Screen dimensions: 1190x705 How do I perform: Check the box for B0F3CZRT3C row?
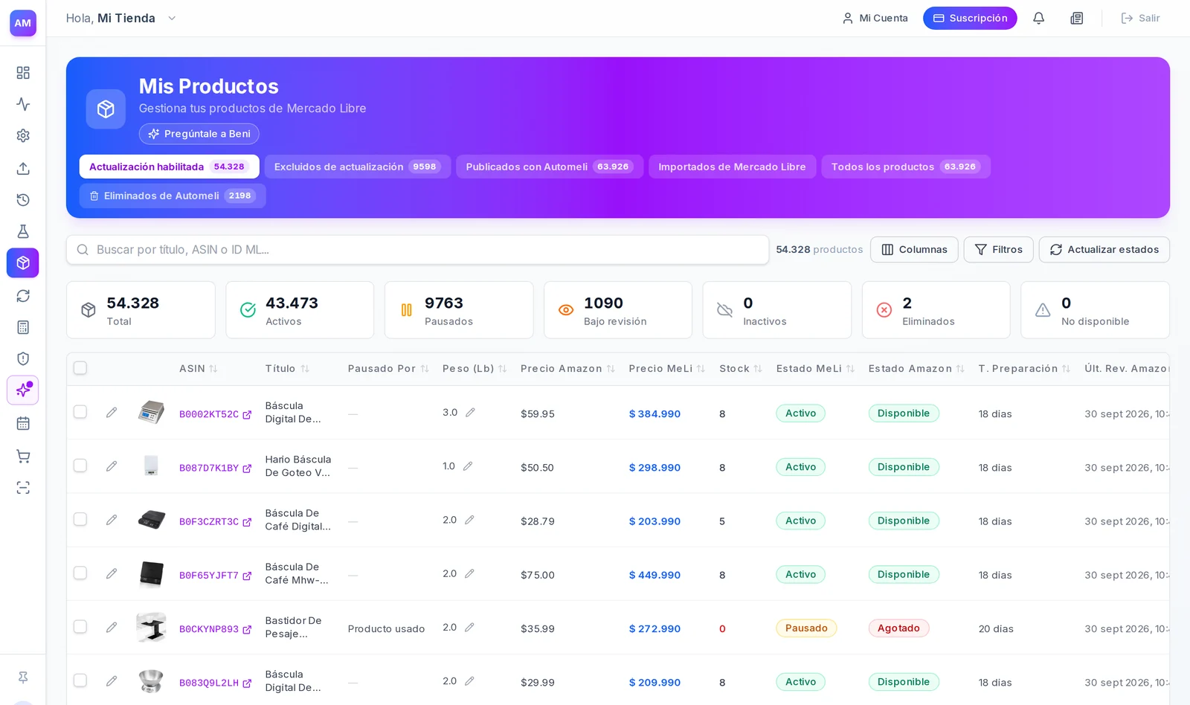pos(80,519)
